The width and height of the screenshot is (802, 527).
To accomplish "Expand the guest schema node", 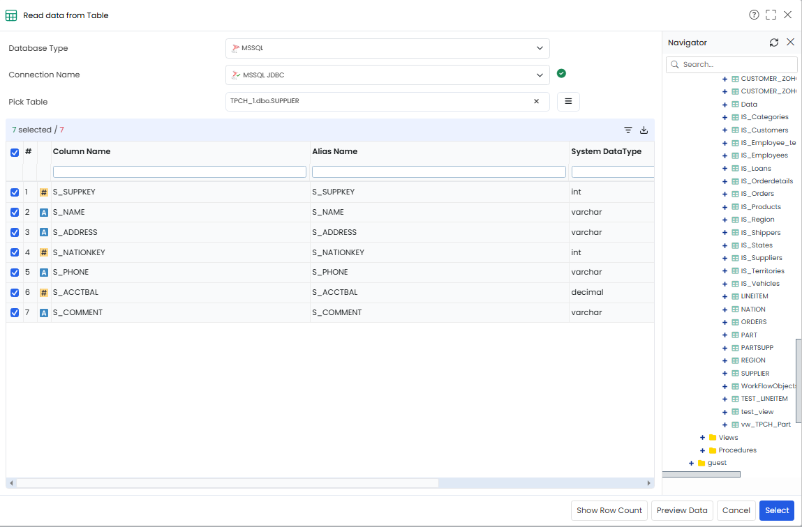I will coord(691,463).
